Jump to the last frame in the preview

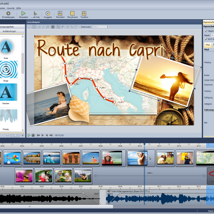point(51,135)
